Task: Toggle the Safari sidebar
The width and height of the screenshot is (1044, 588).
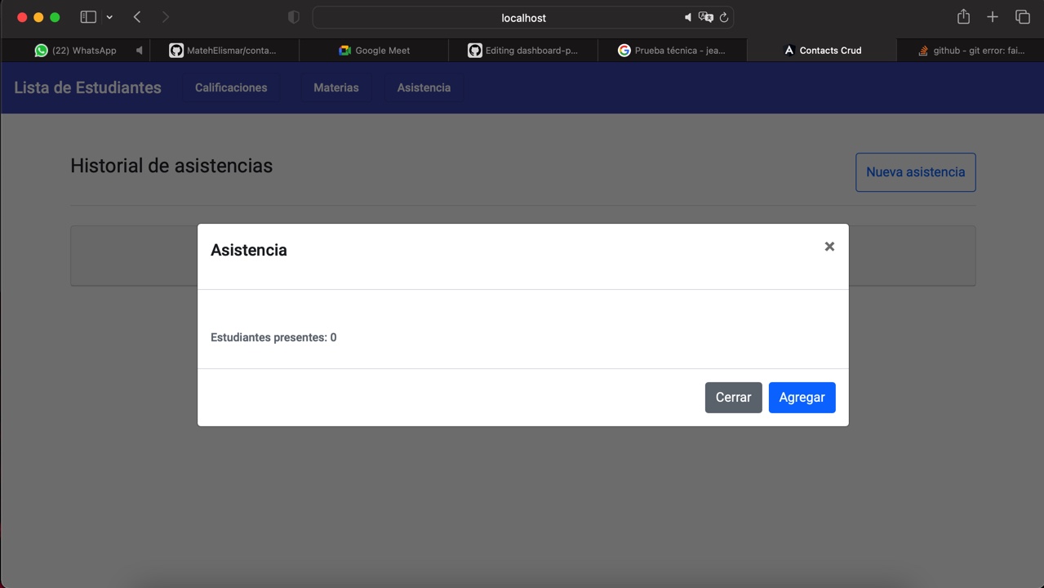Action: tap(87, 16)
